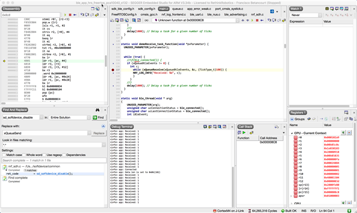Click red Stop button in Disassembly toolbar
The width and height of the screenshot is (357, 213).
click(x=70, y=15)
